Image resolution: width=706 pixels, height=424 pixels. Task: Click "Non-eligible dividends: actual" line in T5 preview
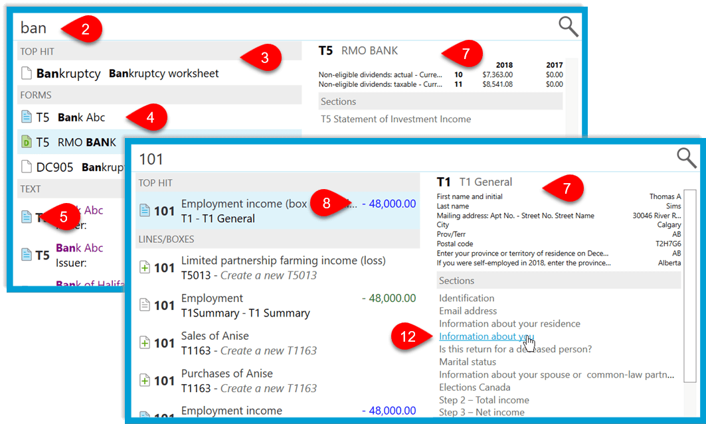(381, 74)
